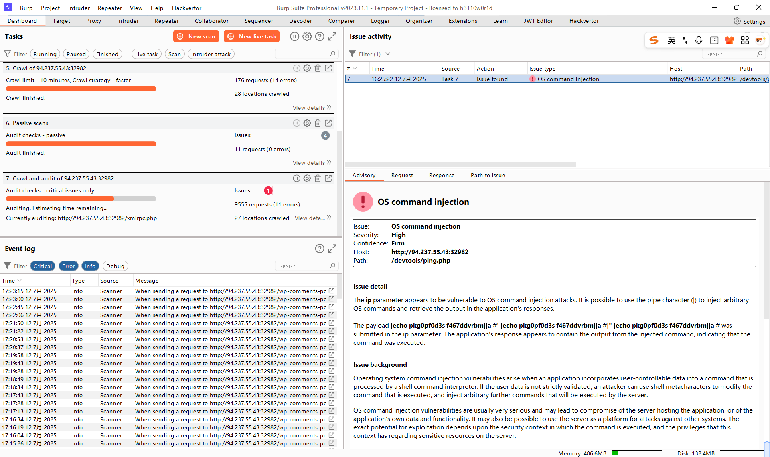Click the New live task button
The width and height of the screenshot is (770, 457).
coord(252,36)
